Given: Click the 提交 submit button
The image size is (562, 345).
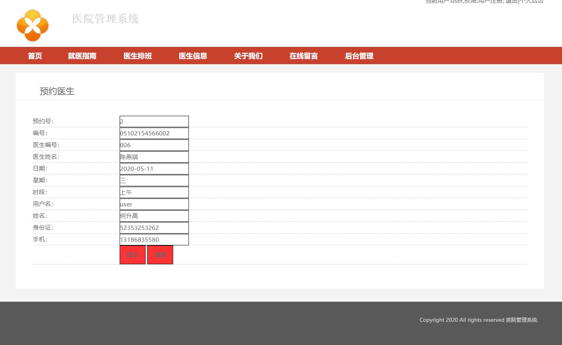Looking at the screenshot, I should (133, 254).
